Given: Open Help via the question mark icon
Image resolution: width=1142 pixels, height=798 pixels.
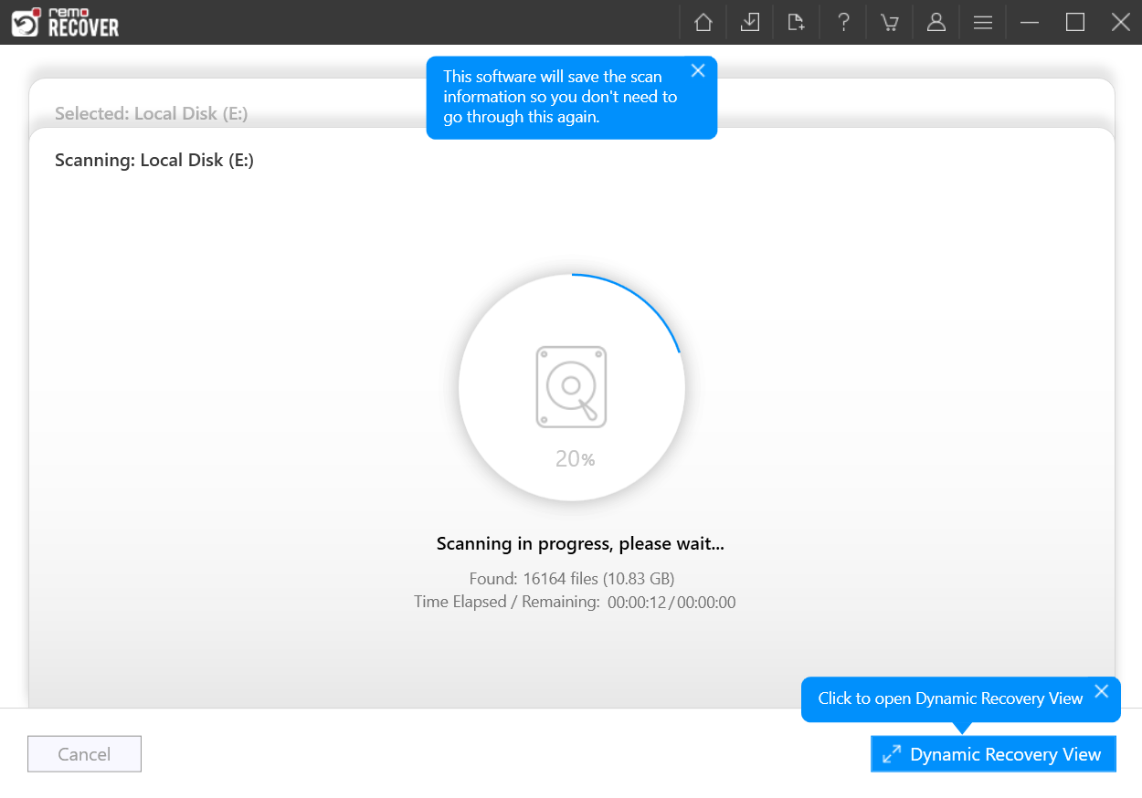Looking at the screenshot, I should (x=842, y=22).
